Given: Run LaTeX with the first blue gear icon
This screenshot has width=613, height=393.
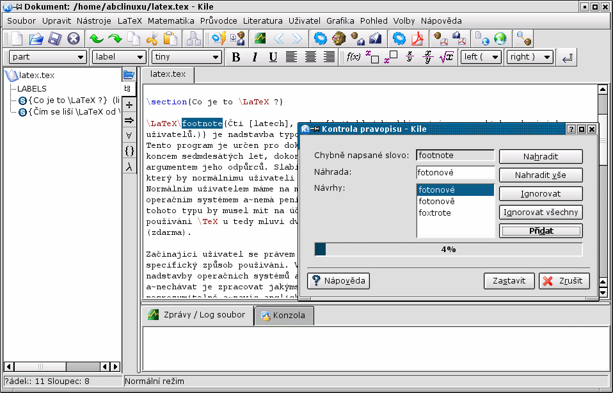Looking at the screenshot, I should [x=321, y=38].
